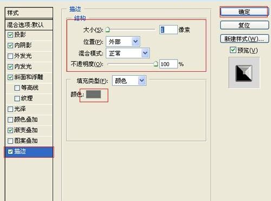271x201 pixels.
Task: Toggle the 预览(V) preview checkbox
Action: point(233,50)
